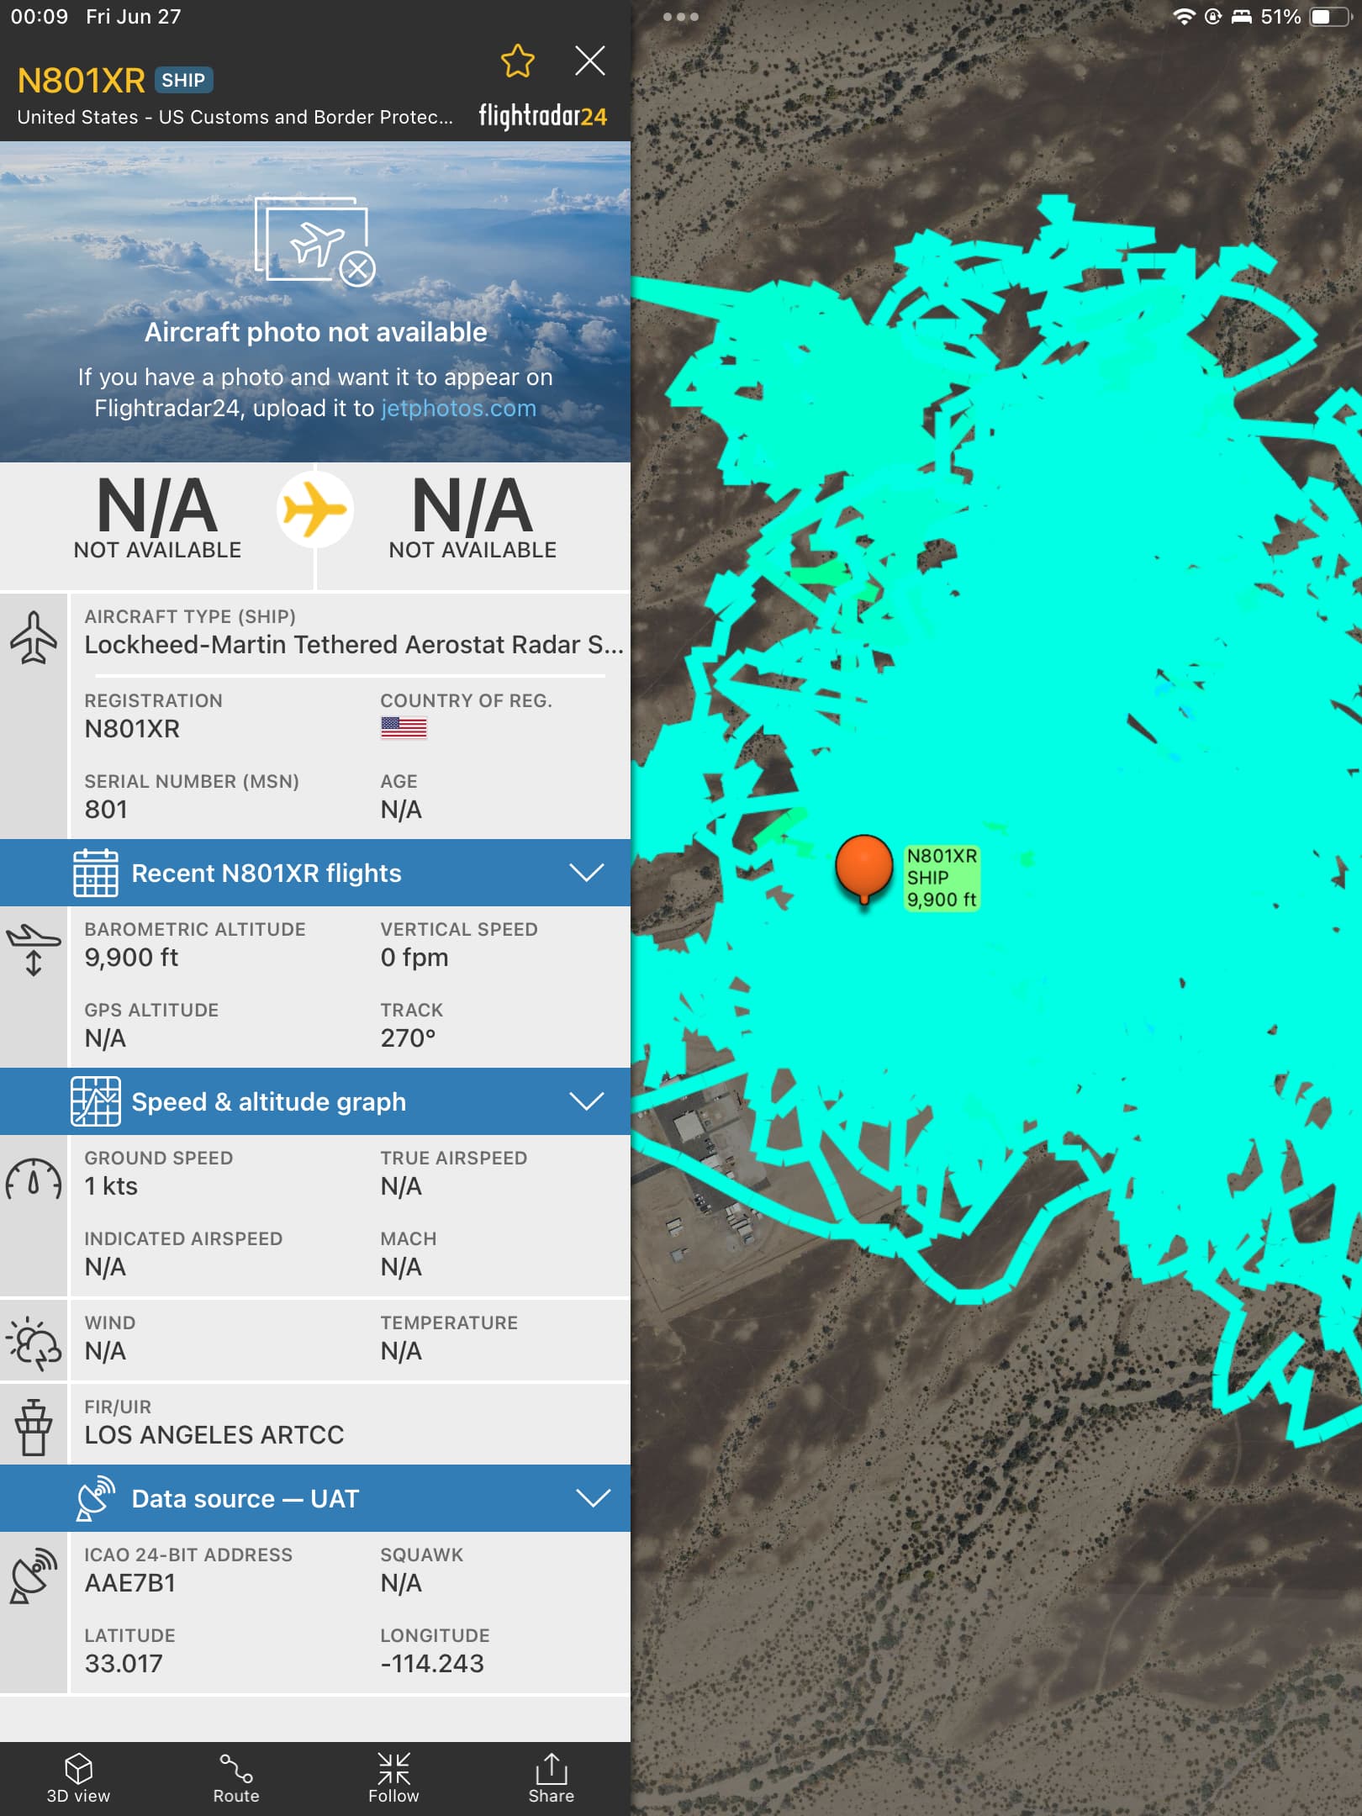Tap the ICAO address AAE7B1
This screenshot has height=1816, width=1362.
(x=130, y=1583)
